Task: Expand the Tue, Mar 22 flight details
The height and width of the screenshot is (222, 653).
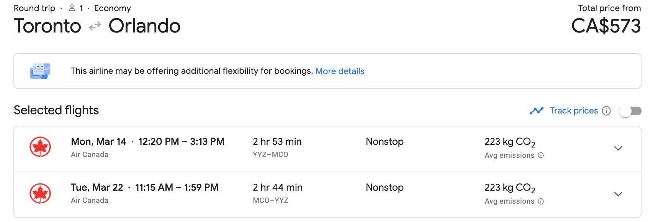Action: [x=618, y=194]
